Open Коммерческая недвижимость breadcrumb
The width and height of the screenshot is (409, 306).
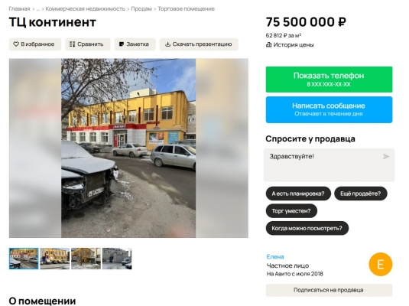click(86, 9)
